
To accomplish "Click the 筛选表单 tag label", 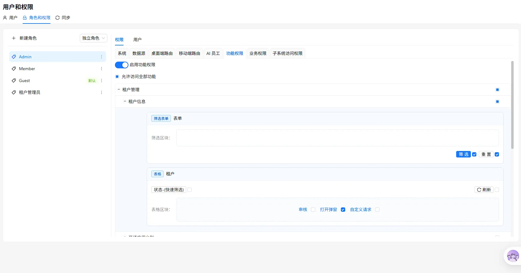I will [161, 118].
